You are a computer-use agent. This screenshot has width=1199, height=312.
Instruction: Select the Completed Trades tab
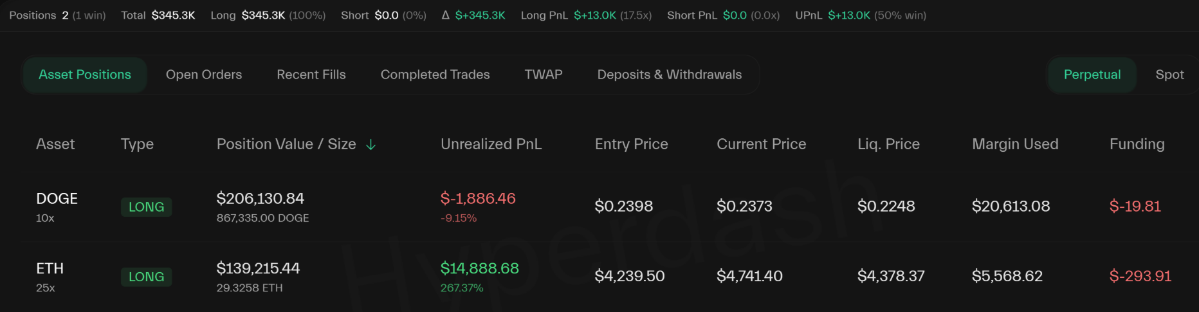point(435,75)
